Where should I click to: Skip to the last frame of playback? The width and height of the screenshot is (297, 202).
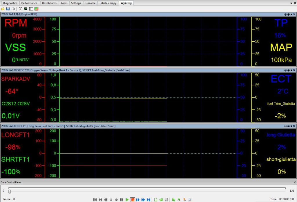coord(148,200)
